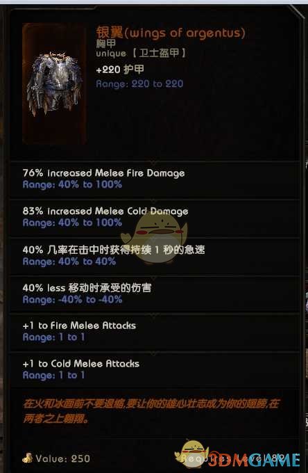Viewport: 308px width, 473px height.
Task: Click the Range: 40% to 100% under Fire Damage
Action: point(72,184)
